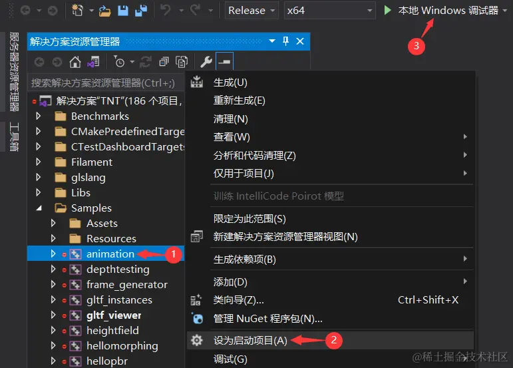513x368 pixels.
Task: Click Solution Explorer back arrow icon
Action: 39,62
